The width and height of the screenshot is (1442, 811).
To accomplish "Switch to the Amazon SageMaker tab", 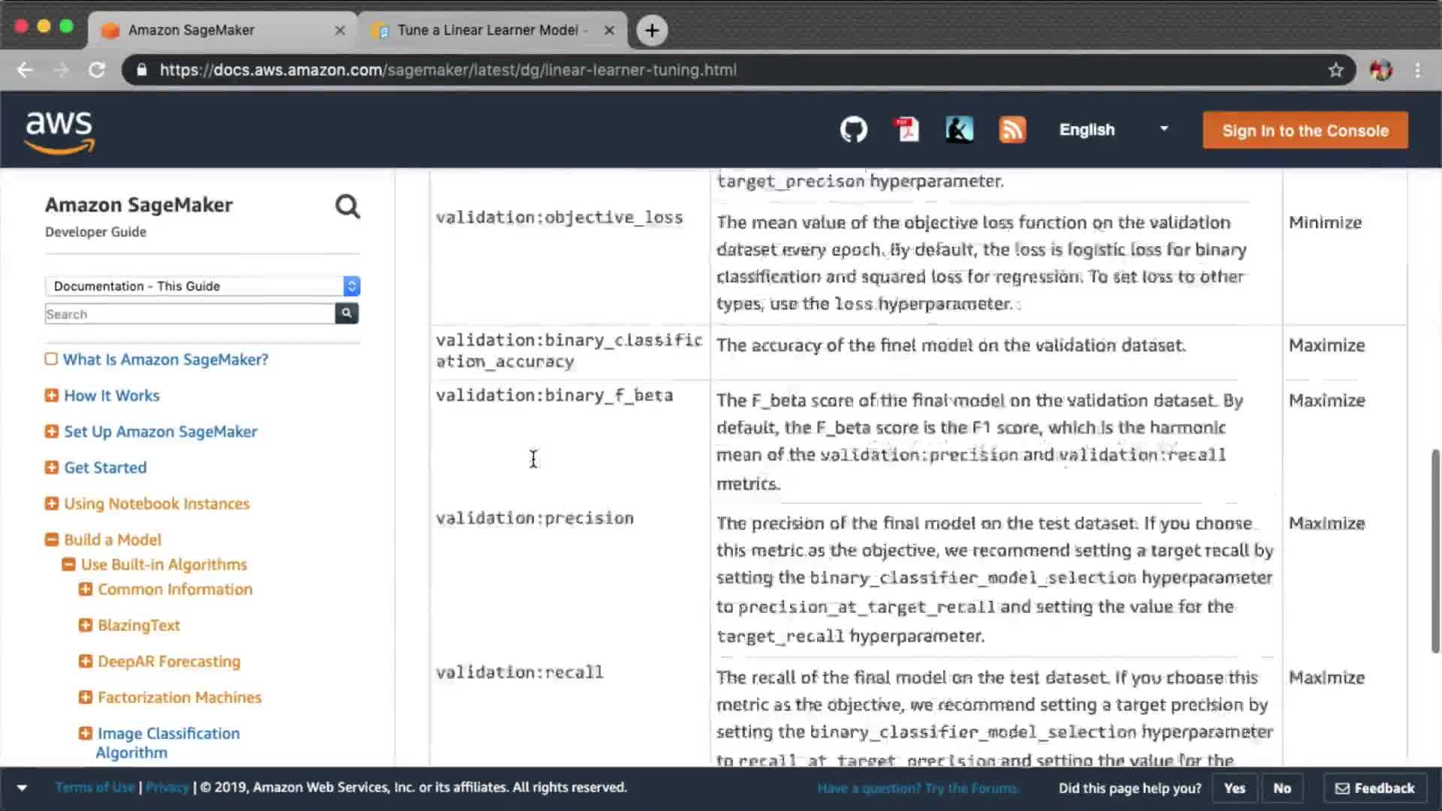I will 192,30.
